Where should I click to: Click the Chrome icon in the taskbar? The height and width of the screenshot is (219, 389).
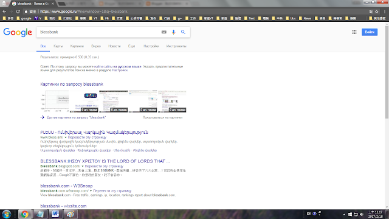tap(24, 214)
